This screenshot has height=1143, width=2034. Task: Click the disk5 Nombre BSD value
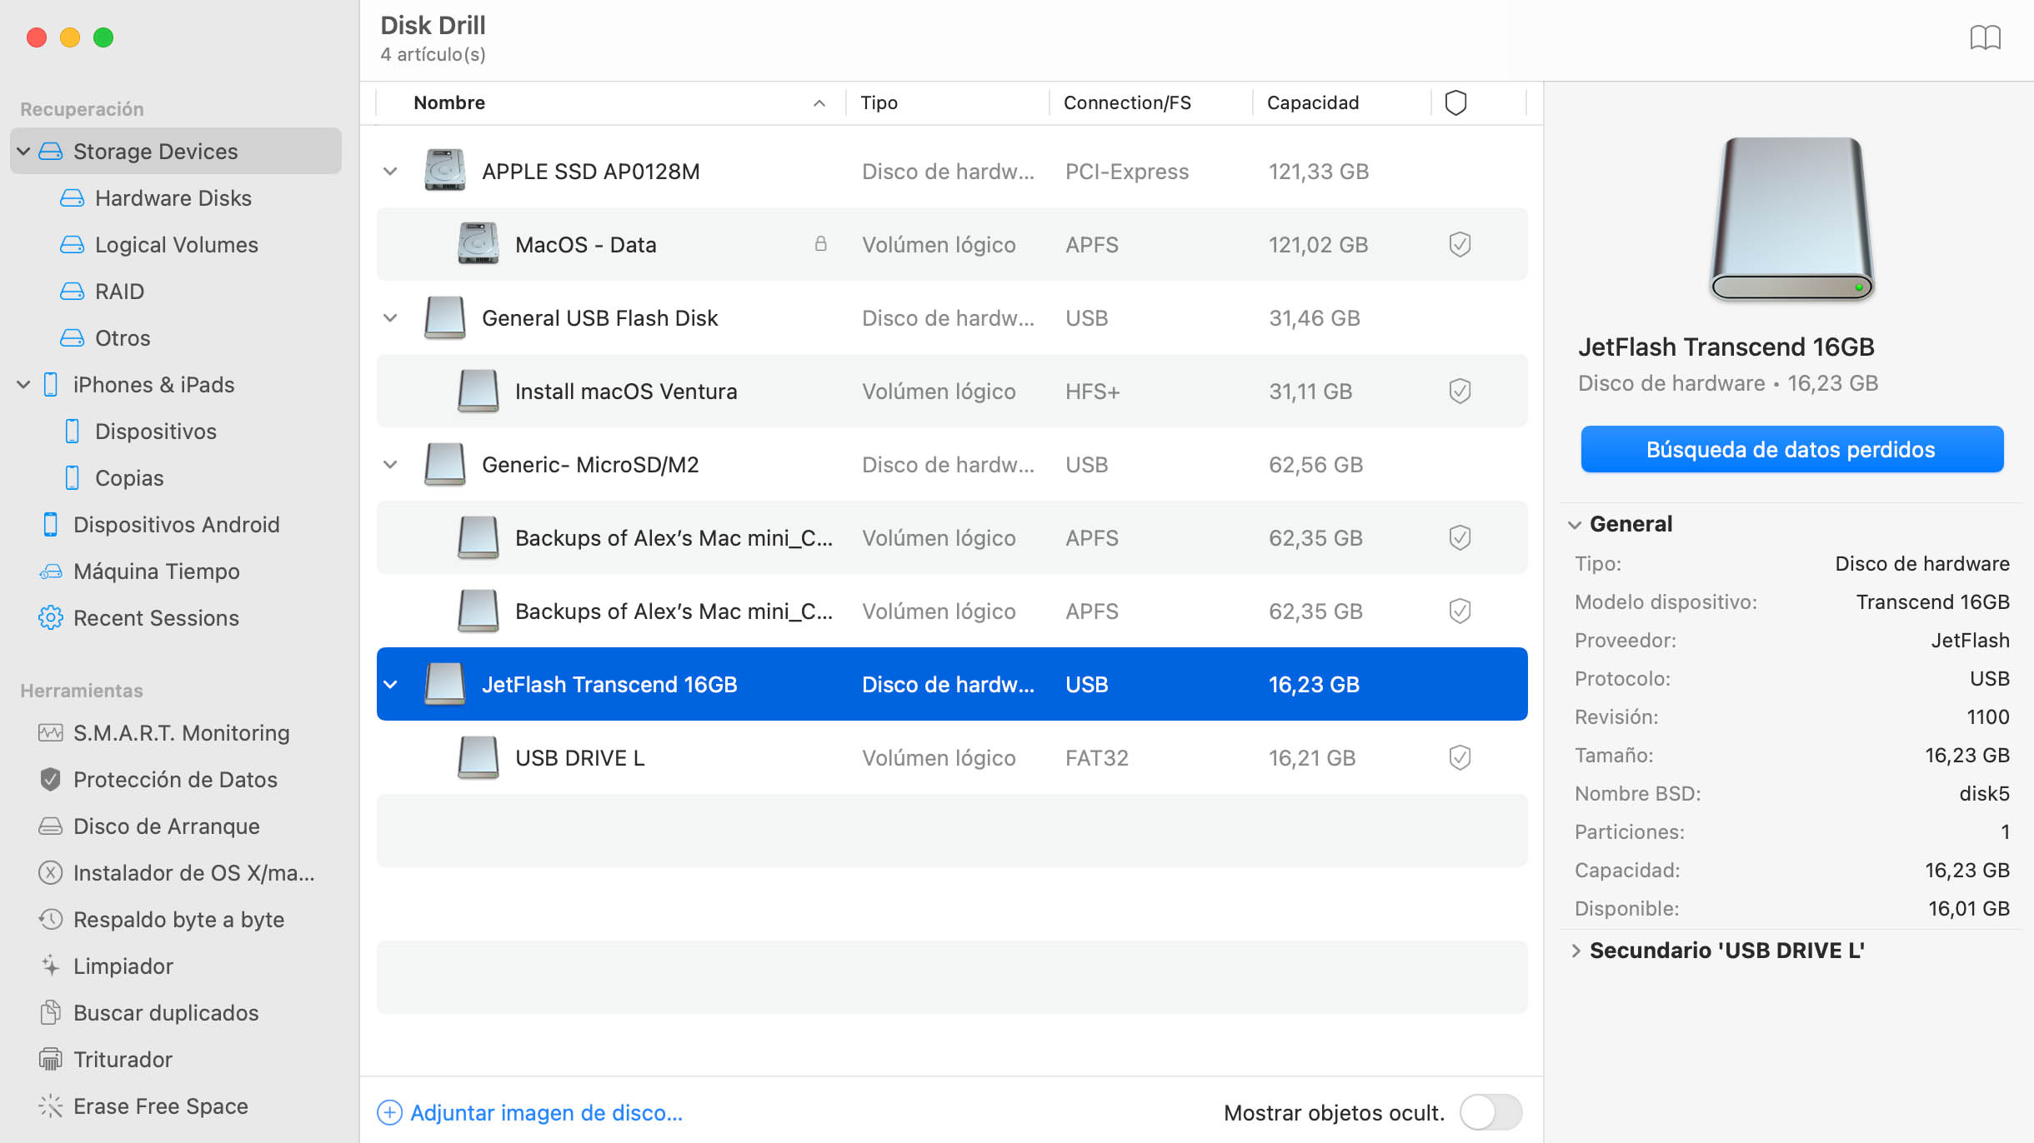[x=1984, y=793]
